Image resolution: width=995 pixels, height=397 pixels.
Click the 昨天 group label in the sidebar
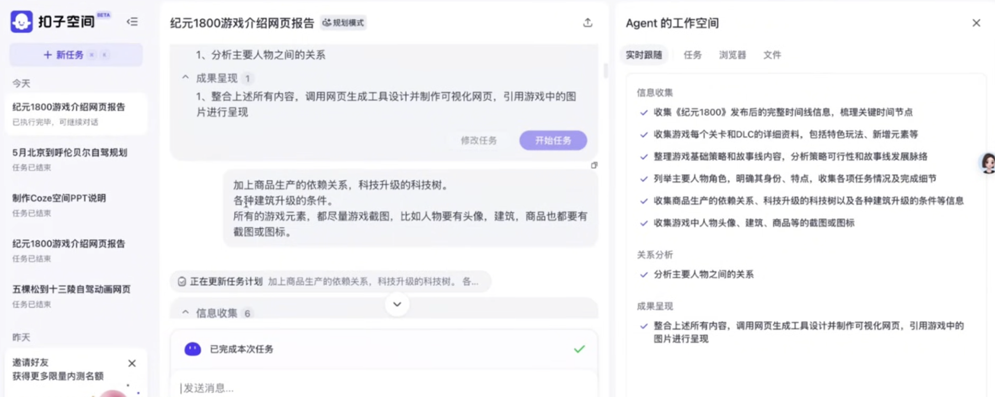(x=21, y=337)
